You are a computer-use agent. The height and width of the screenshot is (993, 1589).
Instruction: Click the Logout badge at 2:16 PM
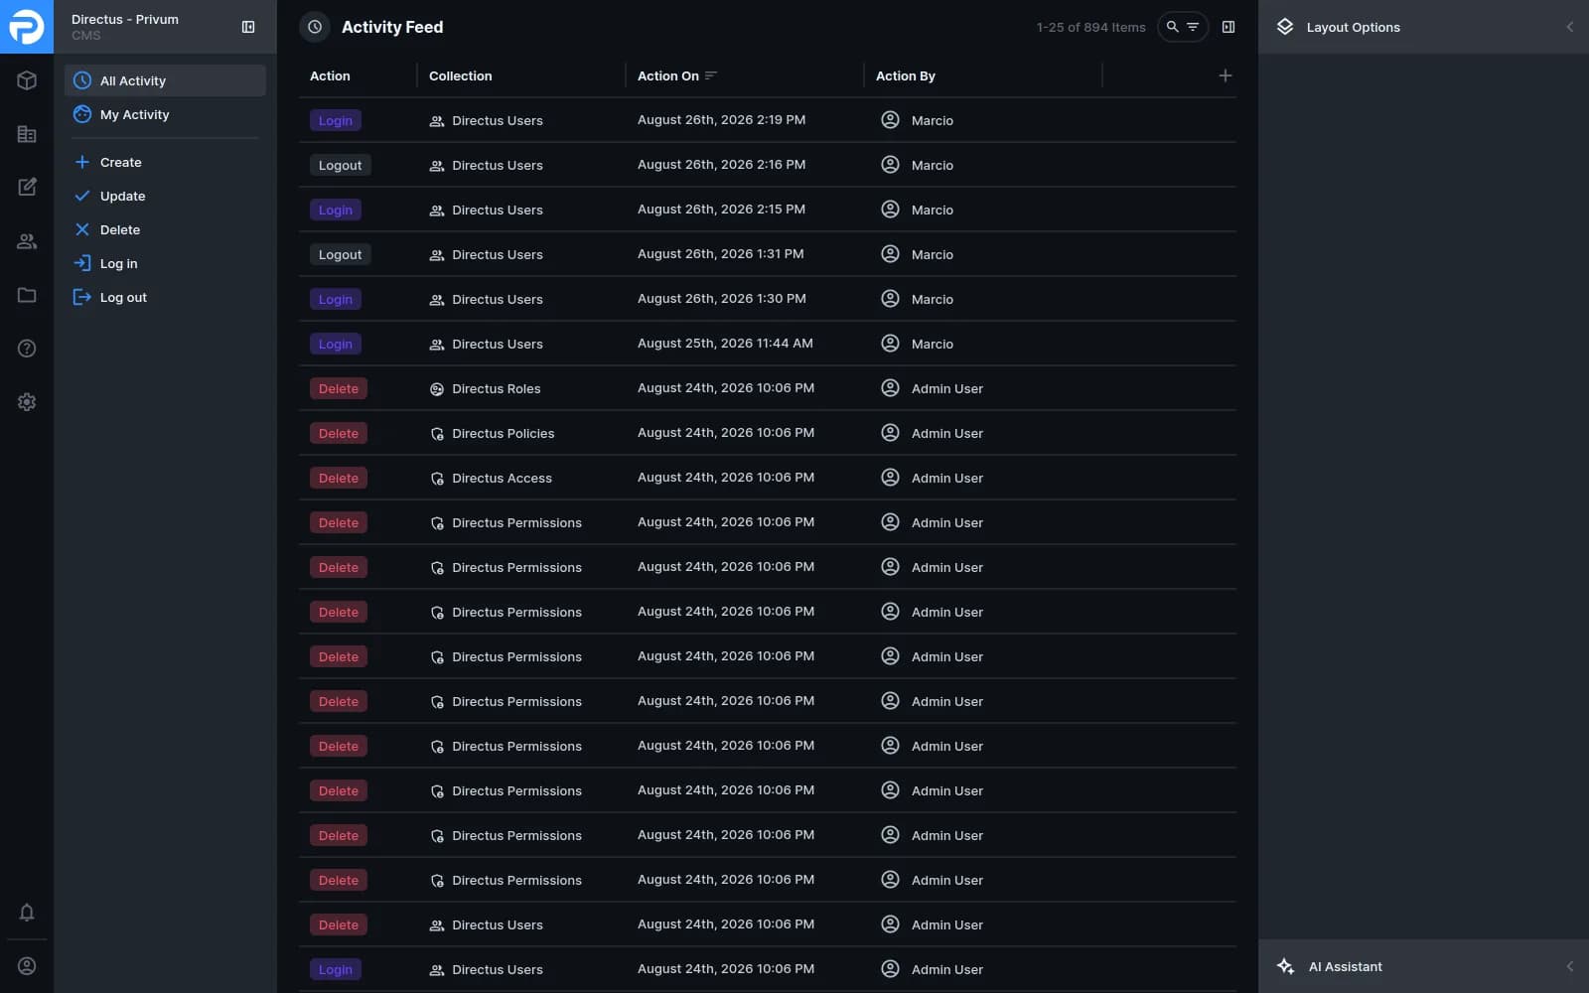coord(340,165)
